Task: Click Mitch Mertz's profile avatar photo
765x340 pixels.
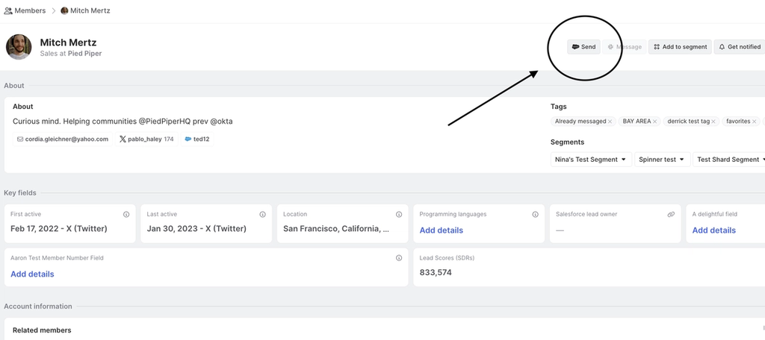Action: click(19, 47)
